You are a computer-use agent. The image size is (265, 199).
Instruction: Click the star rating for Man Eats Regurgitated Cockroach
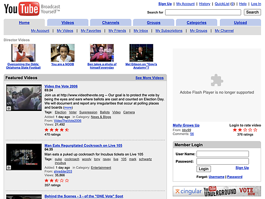pyautogui.click(x=57, y=181)
